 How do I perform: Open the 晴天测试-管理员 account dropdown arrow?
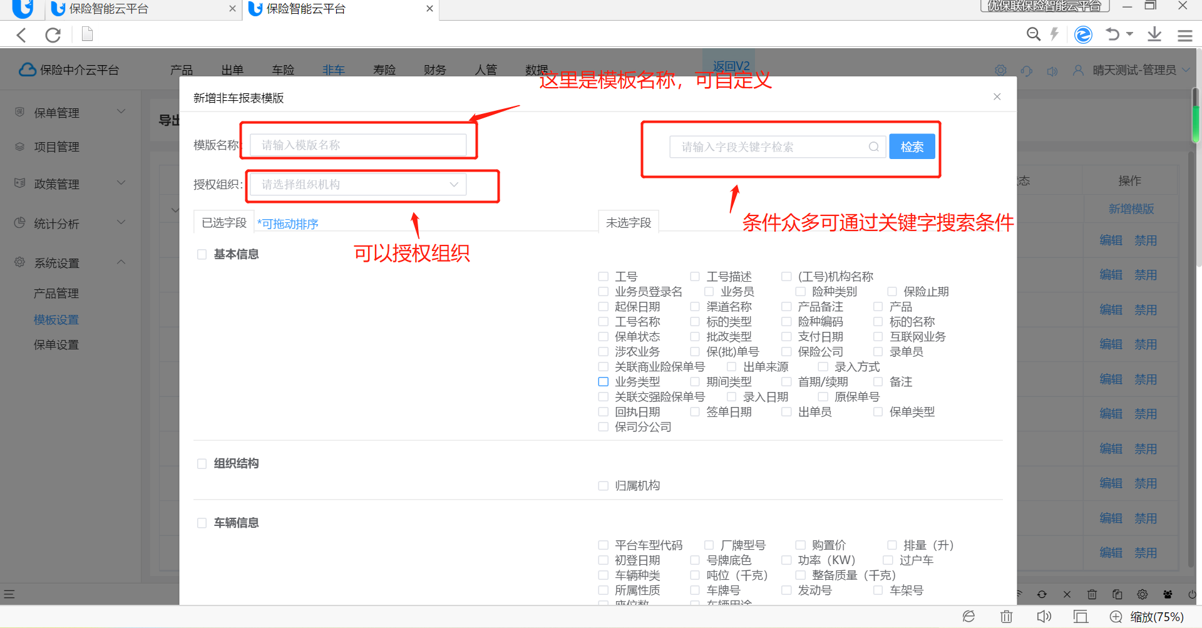(1186, 70)
